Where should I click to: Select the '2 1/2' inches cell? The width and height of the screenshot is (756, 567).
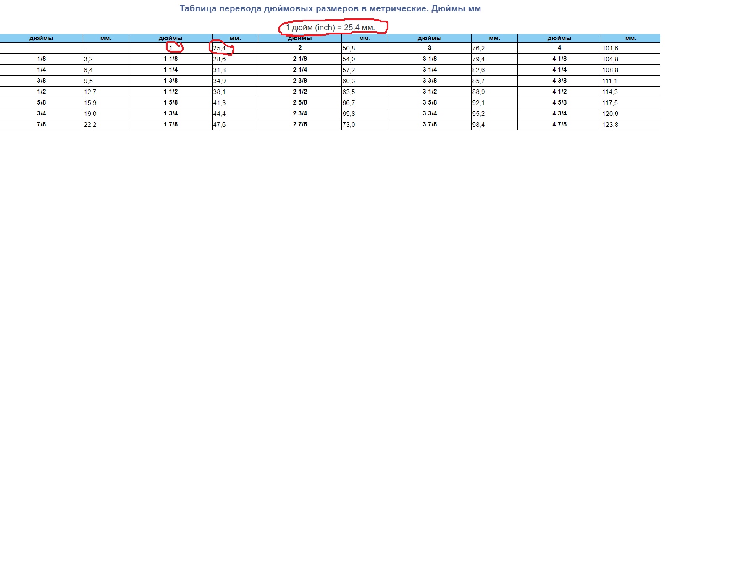coord(300,92)
